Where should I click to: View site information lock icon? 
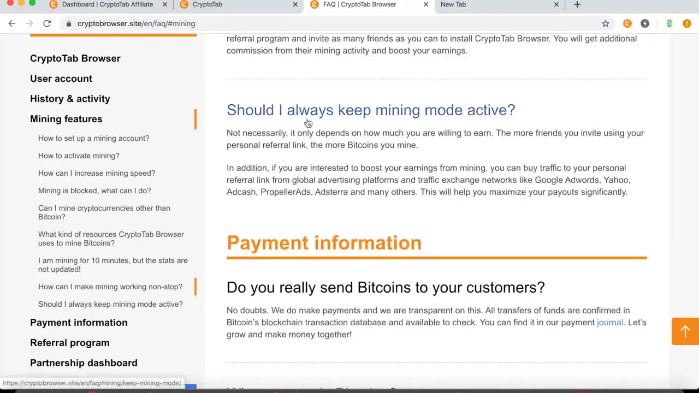click(x=68, y=24)
